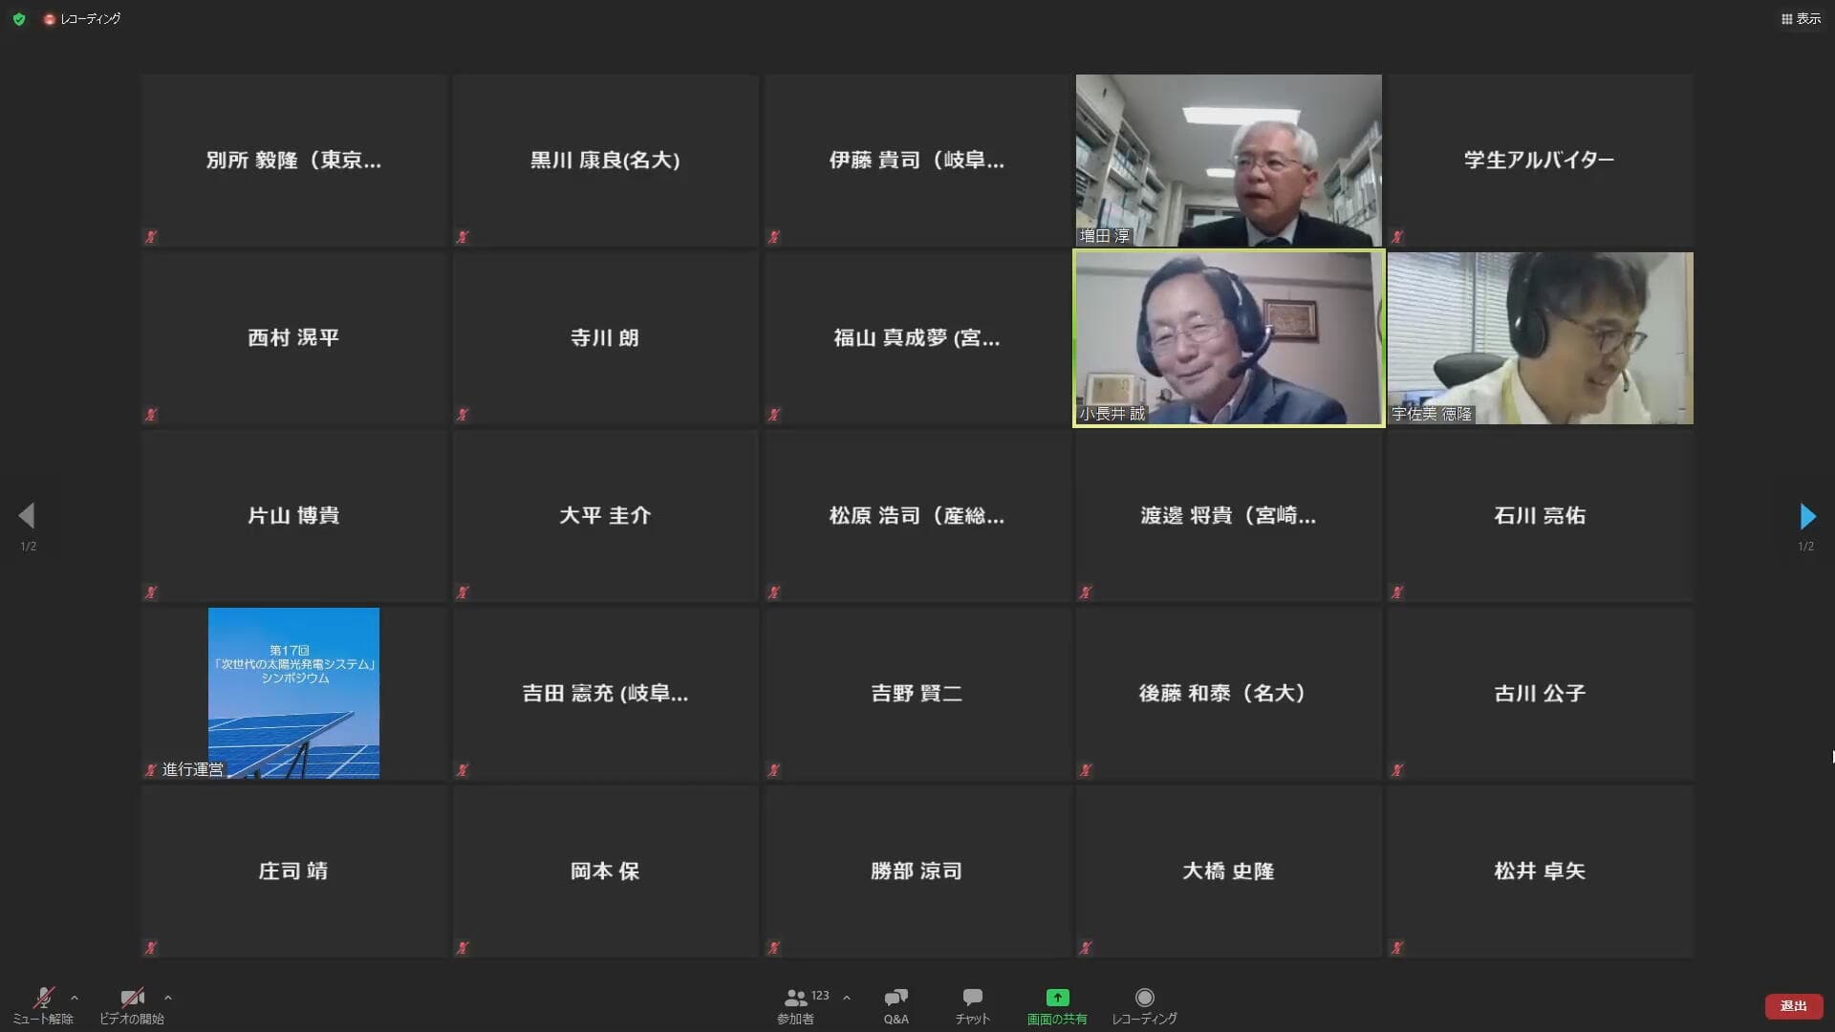Start video with ビデオの開始
Screen dimensions: 1835x1032
[x=132, y=999]
